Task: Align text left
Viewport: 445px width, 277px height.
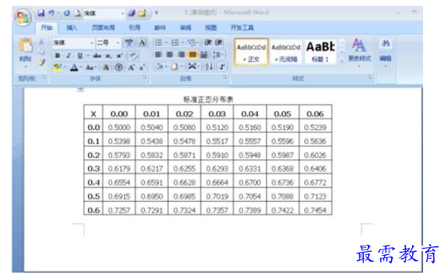Action: [x=158, y=54]
